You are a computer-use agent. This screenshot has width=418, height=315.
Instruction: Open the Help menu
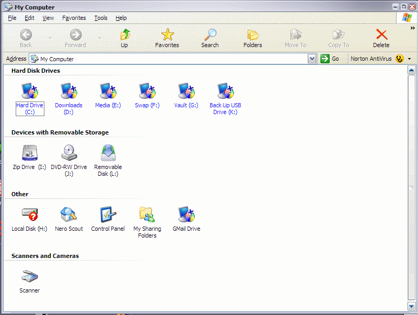tap(121, 18)
